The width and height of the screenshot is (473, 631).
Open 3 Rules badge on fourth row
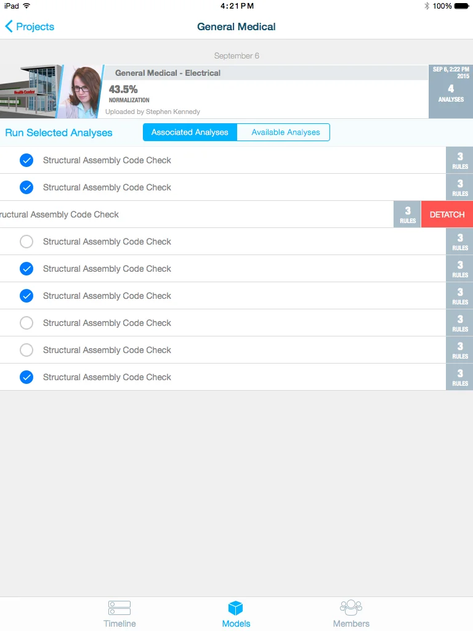(x=459, y=242)
